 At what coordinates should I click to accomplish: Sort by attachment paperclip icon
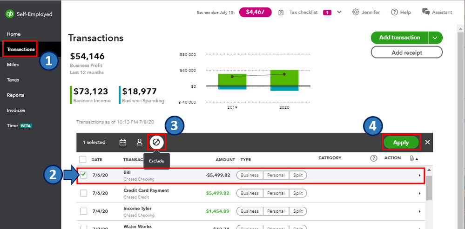pyautogui.click(x=411, y=158)
